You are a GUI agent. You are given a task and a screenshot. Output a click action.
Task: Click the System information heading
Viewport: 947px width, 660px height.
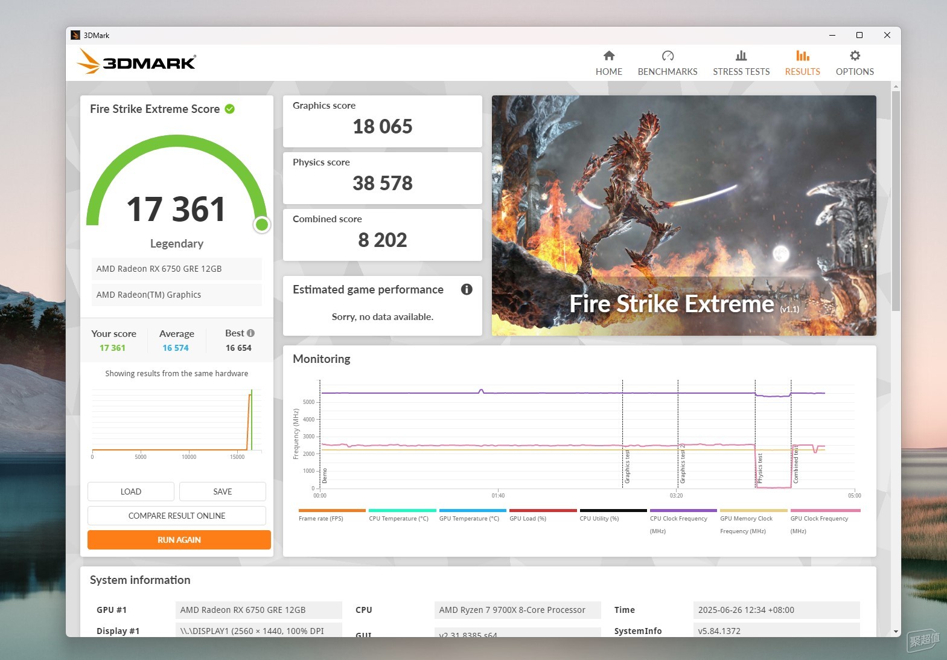[140, 580]
